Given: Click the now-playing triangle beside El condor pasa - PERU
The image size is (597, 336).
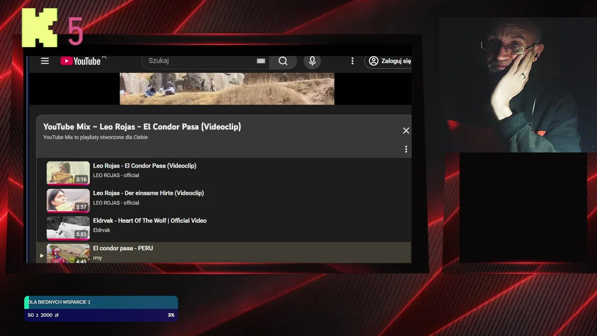Looking at the screenshot, I should coord(42,256).
